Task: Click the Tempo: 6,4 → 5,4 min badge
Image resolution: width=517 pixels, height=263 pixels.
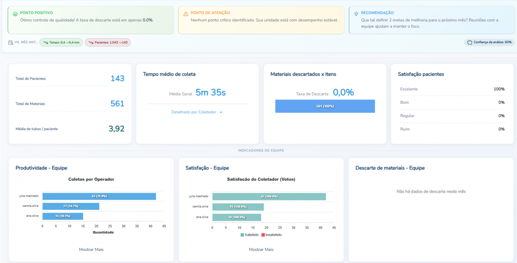Action: click(x=61, y=43)
